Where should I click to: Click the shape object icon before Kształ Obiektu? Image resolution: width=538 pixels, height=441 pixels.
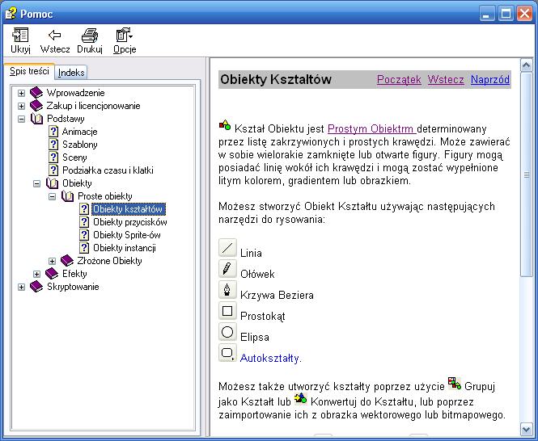click(x=225, y=125)
